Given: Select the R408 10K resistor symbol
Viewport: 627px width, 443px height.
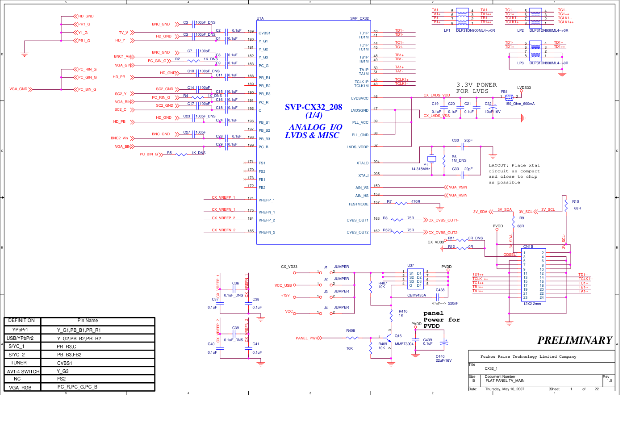Looking at the screenshot, I should (x=353, y=338).
